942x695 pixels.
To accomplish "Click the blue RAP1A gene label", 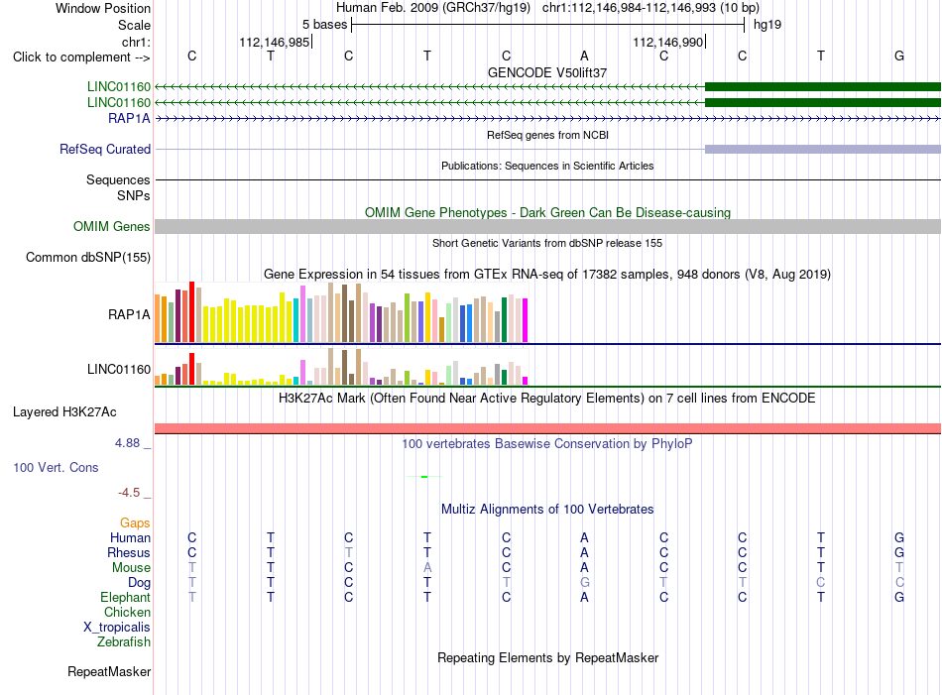I will (129, 118).
